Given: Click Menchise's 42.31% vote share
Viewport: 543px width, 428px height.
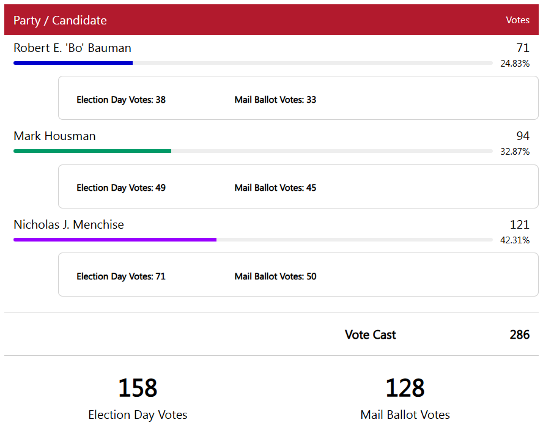Looking at the screenshot, I should (514, 240).
